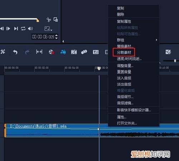Step to the next frame in preview
The height and width of the screenshot is (161, 179).
pos(8,29)
